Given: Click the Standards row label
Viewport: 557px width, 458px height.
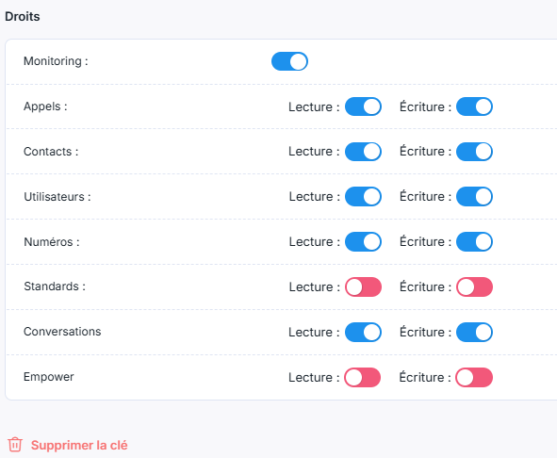Looking at the screenshot, I should pos(55,286).
